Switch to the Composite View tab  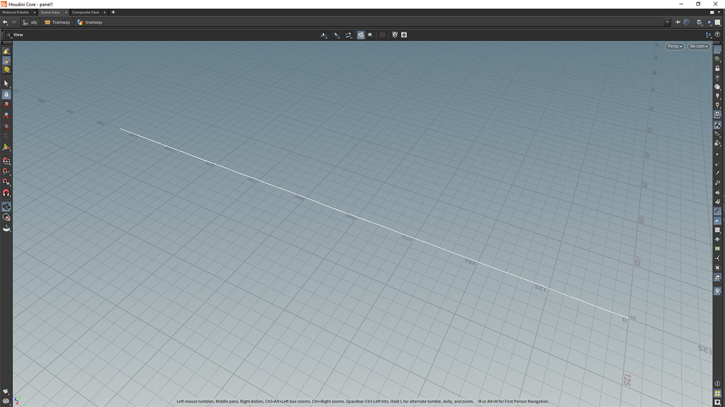point(85,12)
